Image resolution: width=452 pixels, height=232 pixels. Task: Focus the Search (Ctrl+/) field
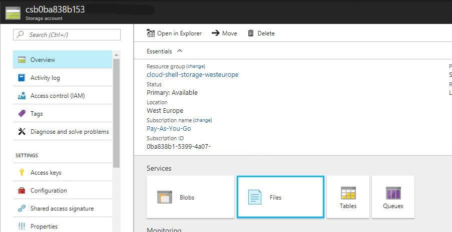click(67, 34)
